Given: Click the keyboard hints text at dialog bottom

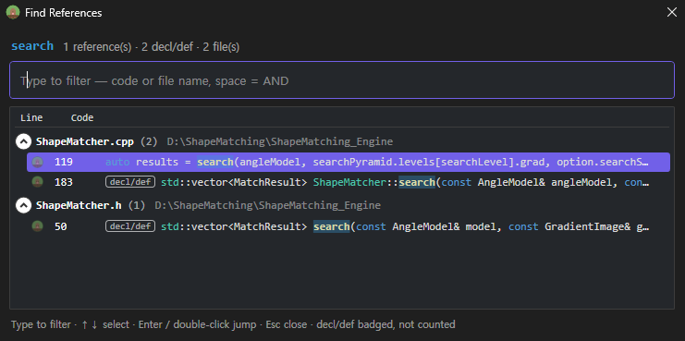Looking at the screenshot, I should tap(233, 324).
